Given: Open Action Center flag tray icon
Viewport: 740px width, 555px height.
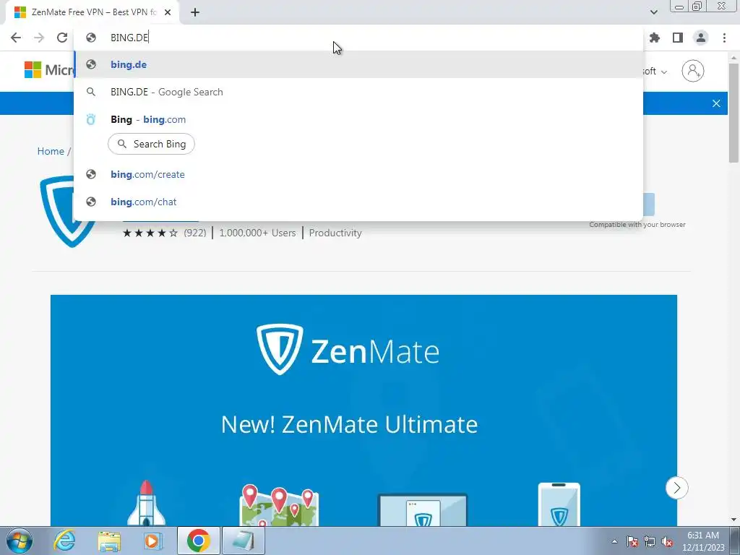Looking at the screenshot, I should (632, 541).
